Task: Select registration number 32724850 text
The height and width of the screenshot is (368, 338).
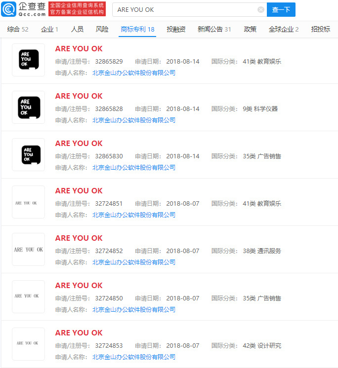Action: point(109,298)
